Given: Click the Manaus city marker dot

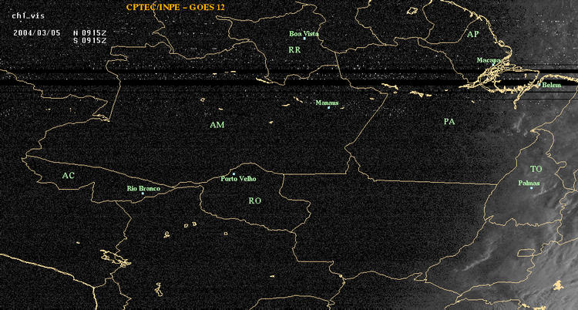Looking at the screenshot, I should 328,107.
